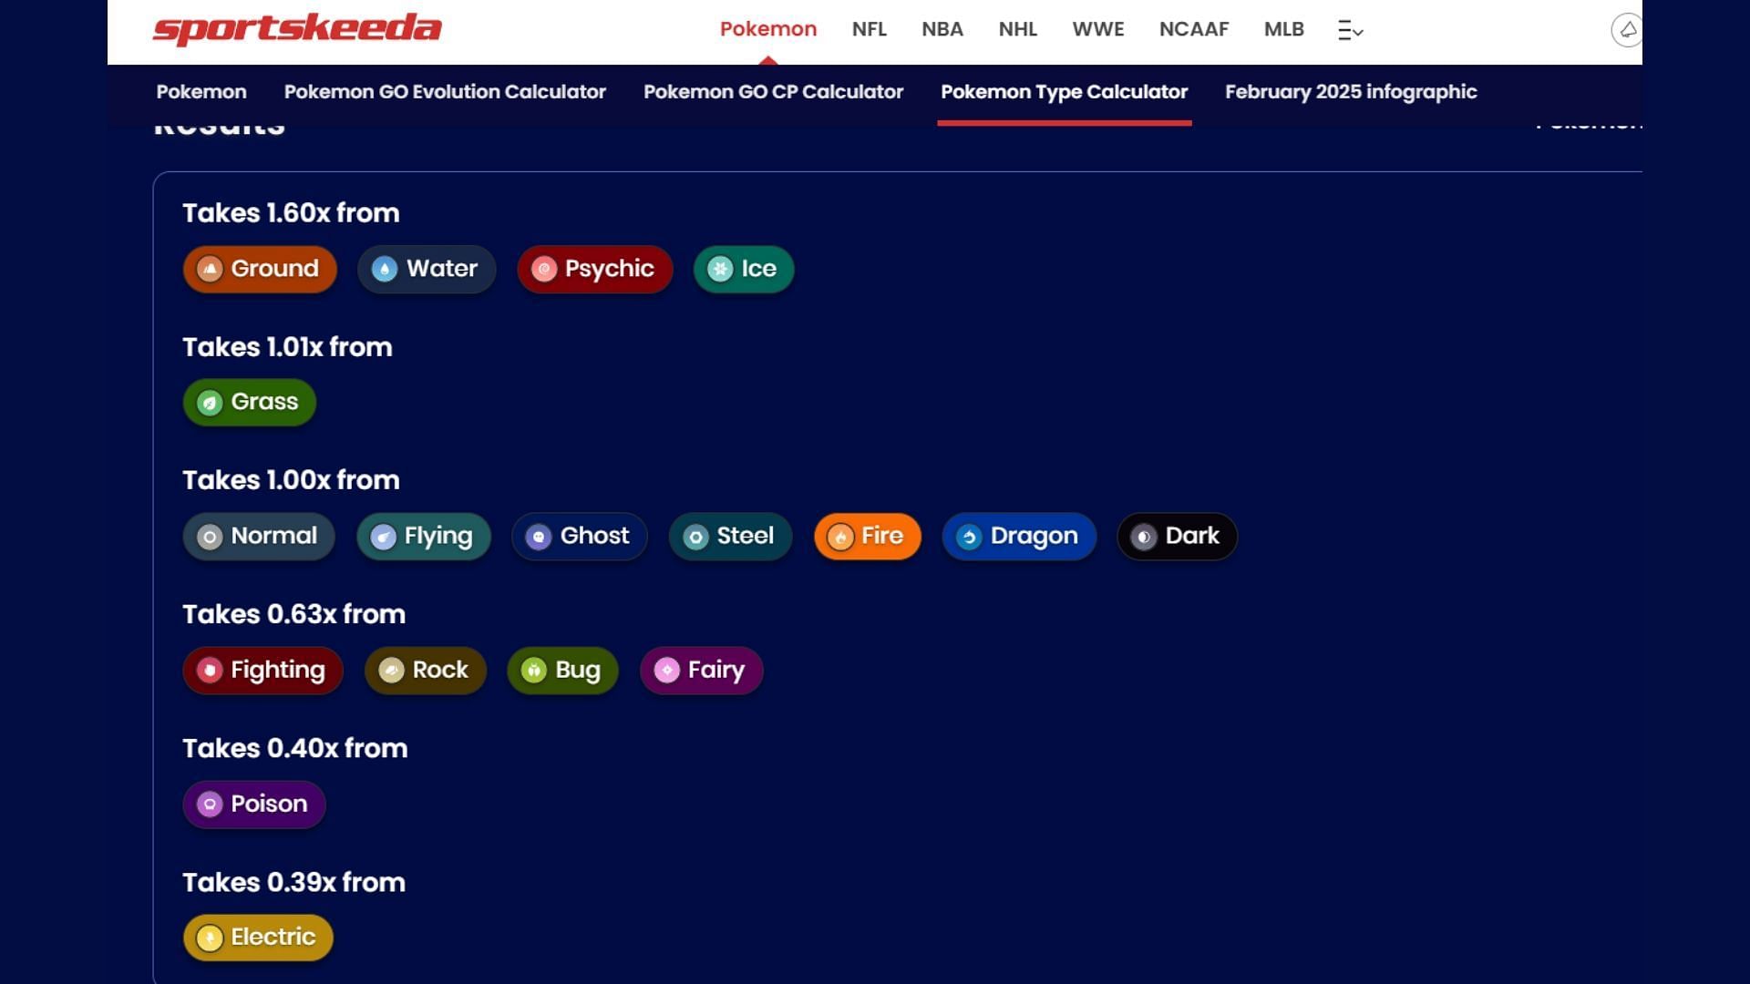Click the Dragon type button

coord(1018,536)
